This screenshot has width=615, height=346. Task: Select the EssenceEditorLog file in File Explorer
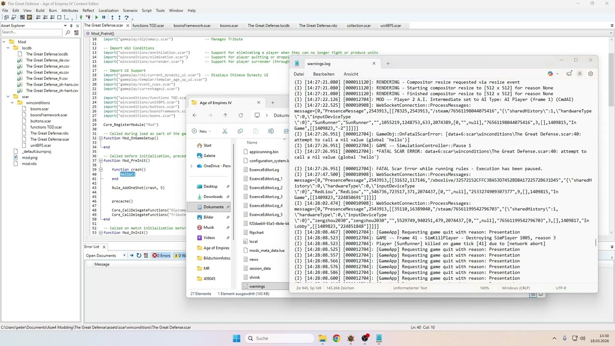264,170
